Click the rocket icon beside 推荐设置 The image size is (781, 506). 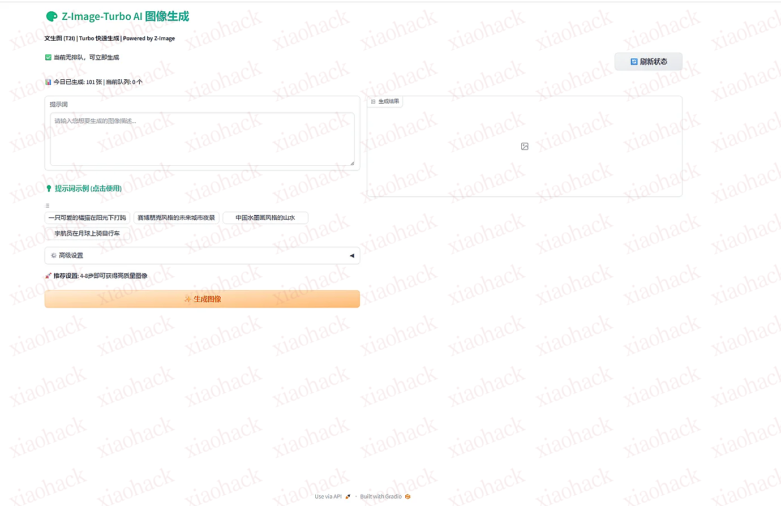click(48, 276)
